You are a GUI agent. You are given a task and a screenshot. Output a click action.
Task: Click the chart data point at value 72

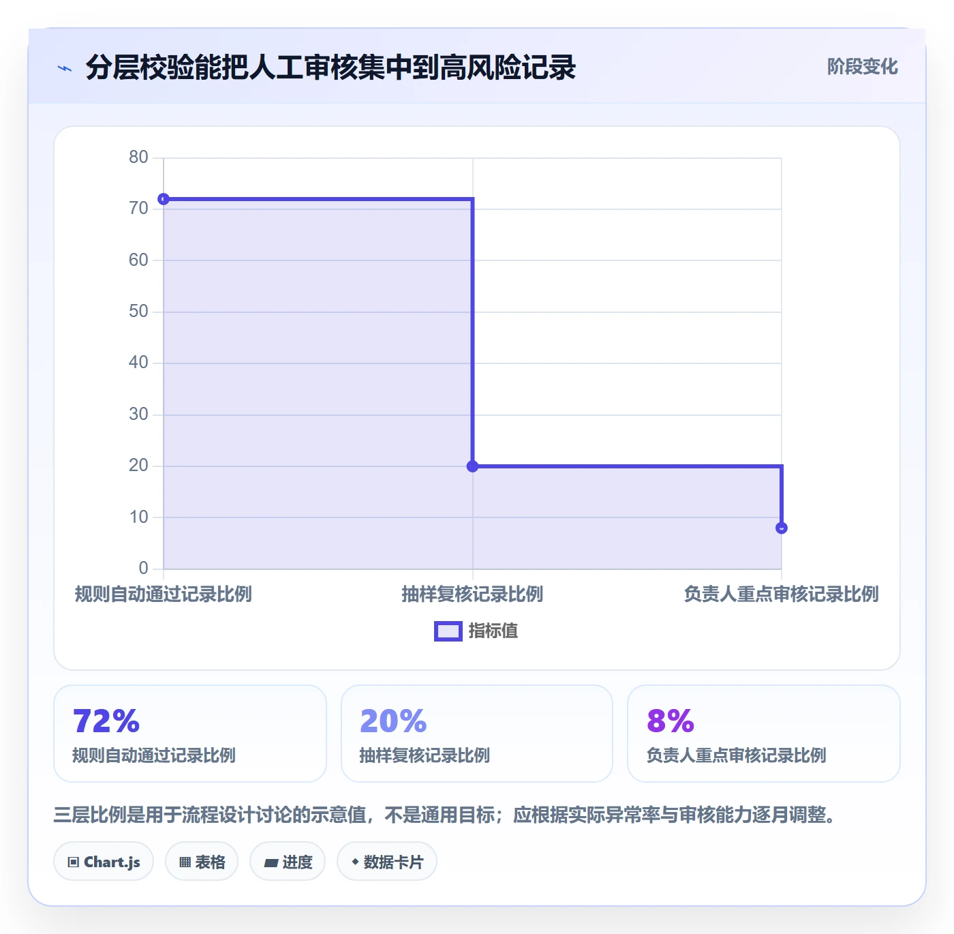(164, 199)
